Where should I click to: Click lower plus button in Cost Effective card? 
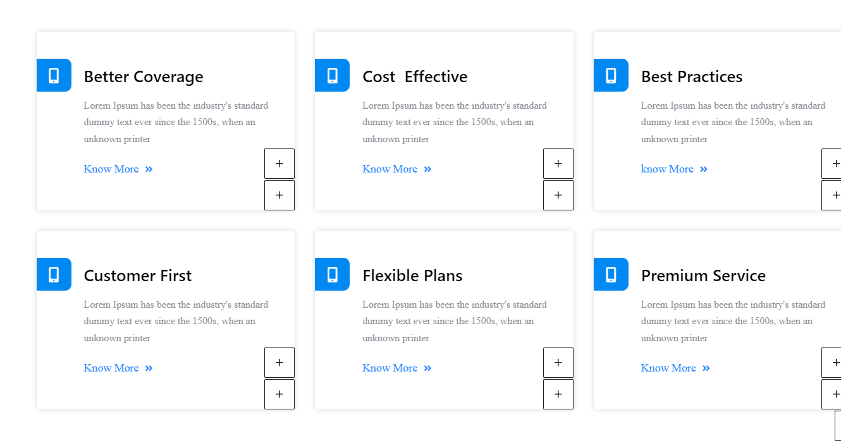558,195
